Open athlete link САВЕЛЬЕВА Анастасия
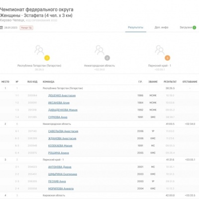Screen dimensions: 199x199 pos(63,131)
